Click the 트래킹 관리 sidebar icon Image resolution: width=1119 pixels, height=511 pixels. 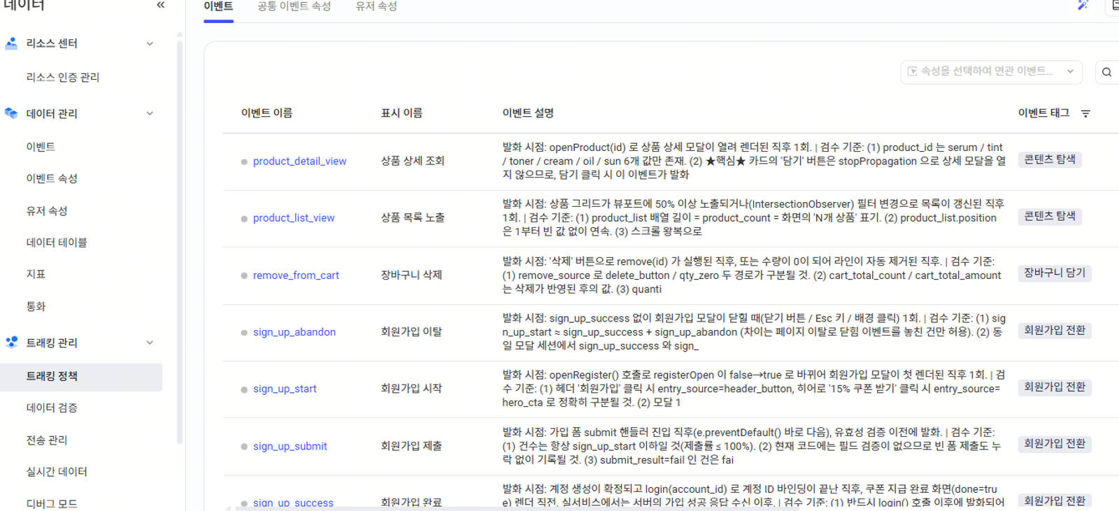pos(11,343)
